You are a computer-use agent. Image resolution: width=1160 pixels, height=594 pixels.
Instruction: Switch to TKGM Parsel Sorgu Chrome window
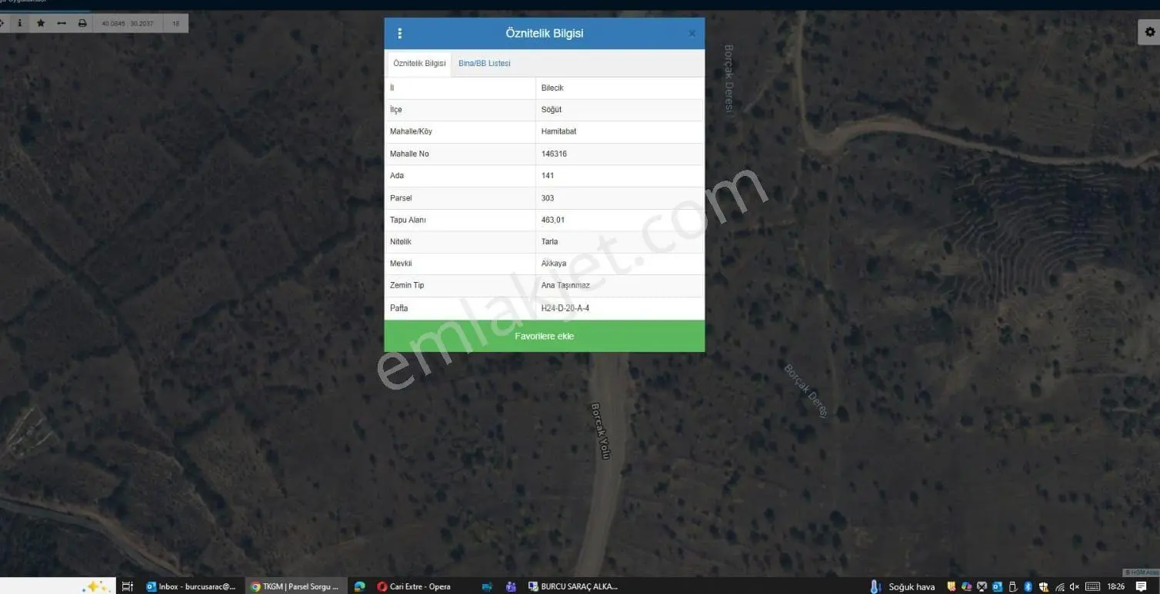coord(295,586)
